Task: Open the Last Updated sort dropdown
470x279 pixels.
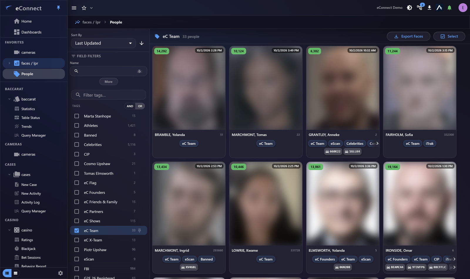Action: [103, 43]
